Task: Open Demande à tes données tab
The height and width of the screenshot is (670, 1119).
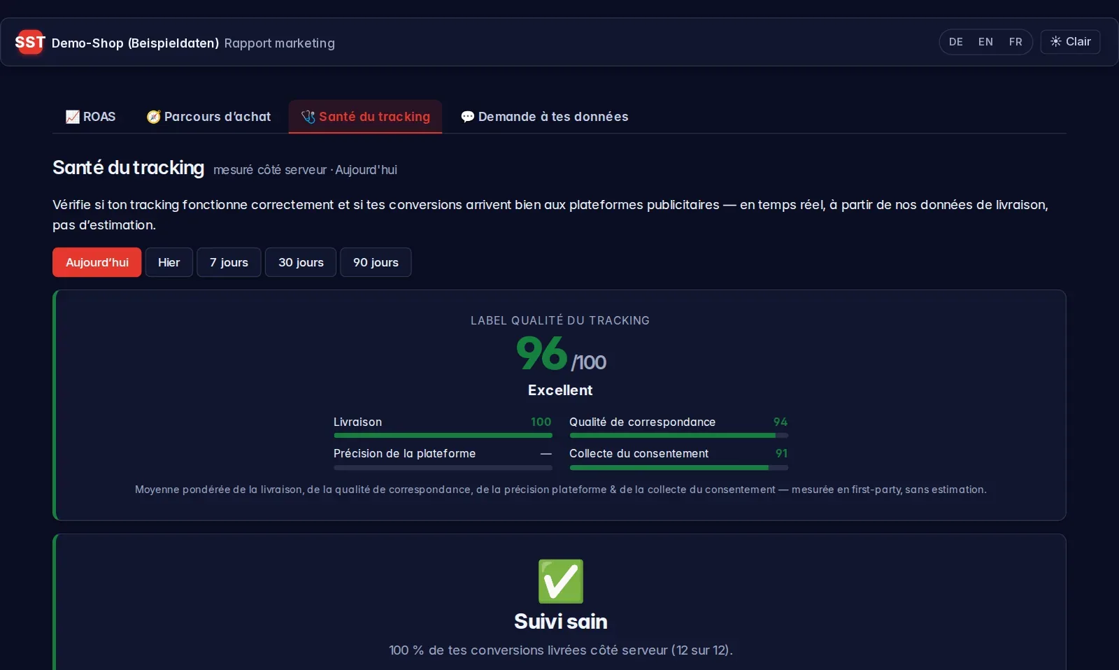Action: (544, 117)
